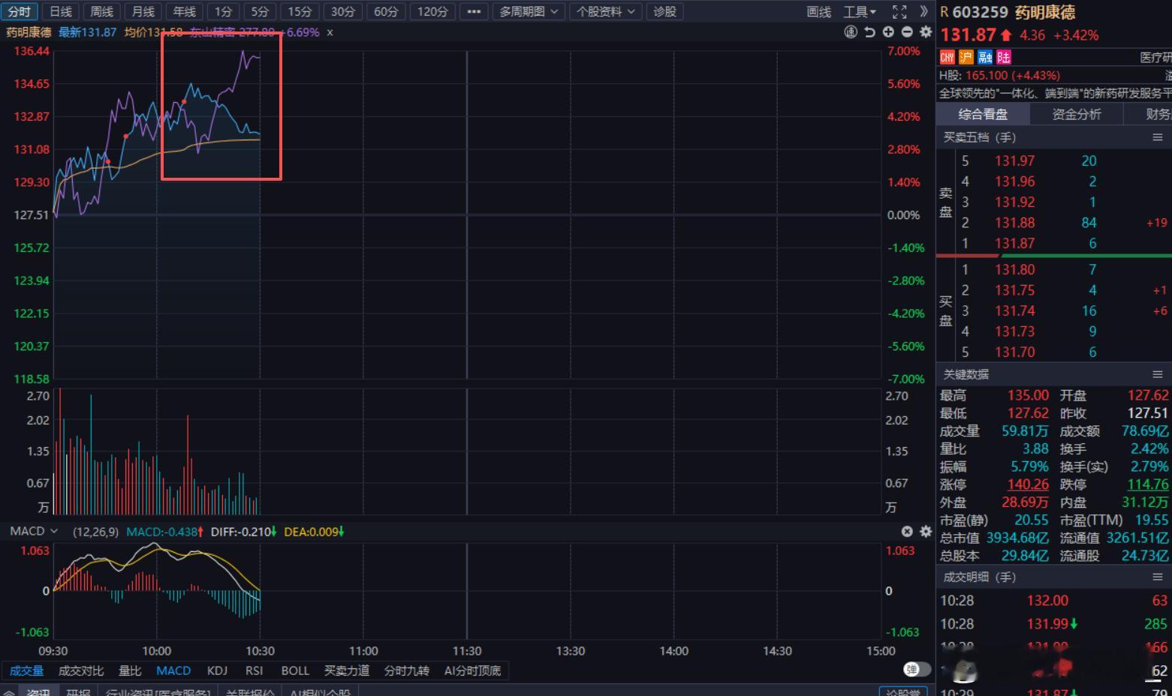The width and height of the screenshot is (1172, 696).
Task: Open the 成交明细 panel menu icon
Action: 1157,577
